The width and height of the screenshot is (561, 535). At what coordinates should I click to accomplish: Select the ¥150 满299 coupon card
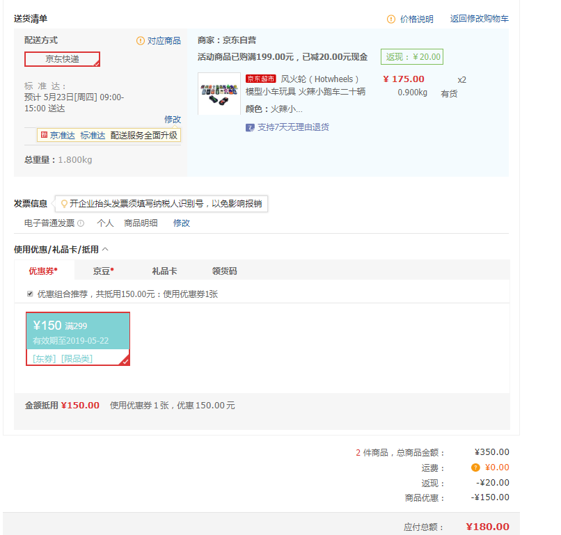pyautogui.click(x=78, y=339)
